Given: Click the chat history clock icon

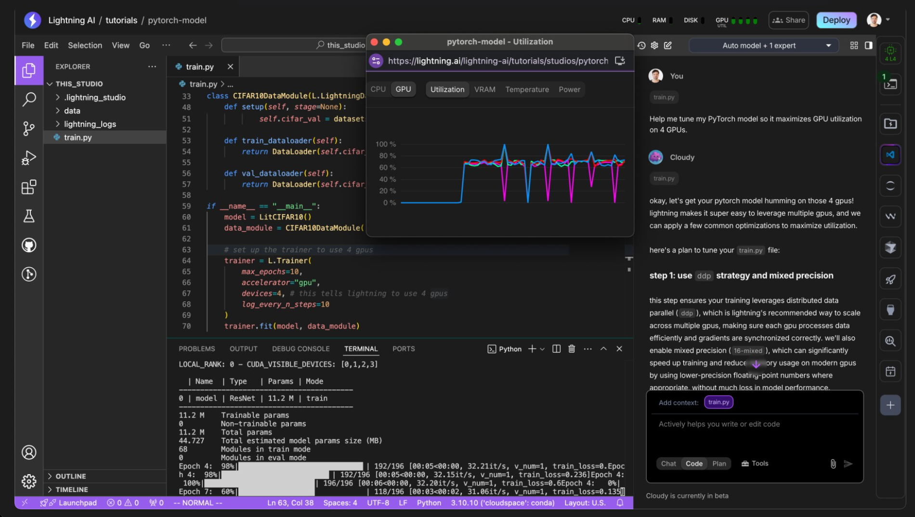Looking at the screenshot, I should (x=641, y=45).
